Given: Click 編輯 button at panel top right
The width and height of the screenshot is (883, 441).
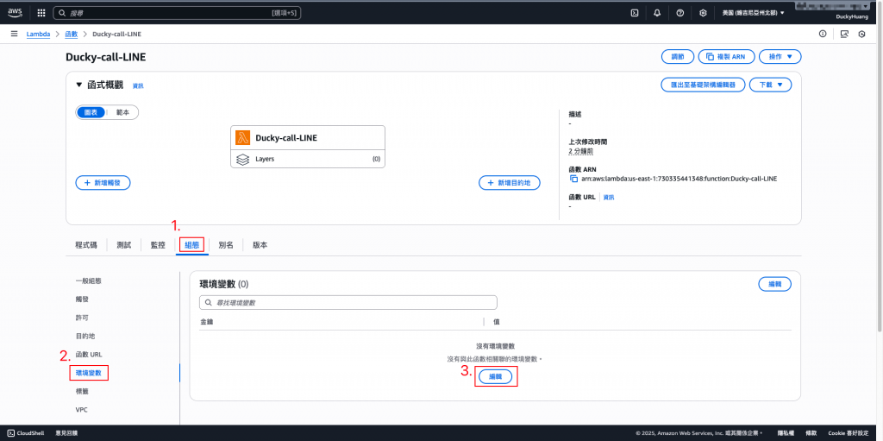Looking at the screenshot, I should tap(775, 284).
